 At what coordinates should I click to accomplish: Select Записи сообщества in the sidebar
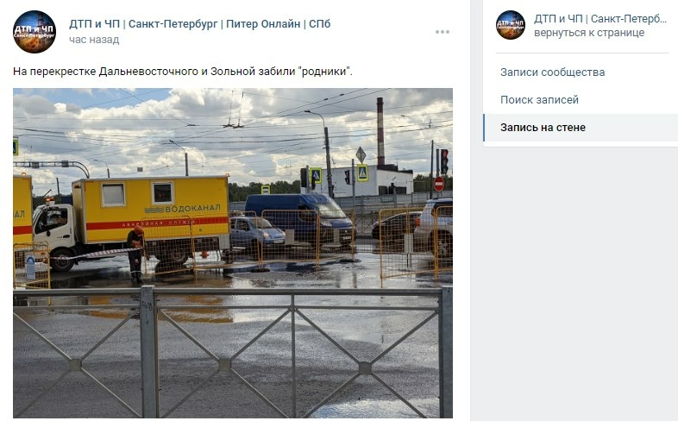[x=552, y=72]
